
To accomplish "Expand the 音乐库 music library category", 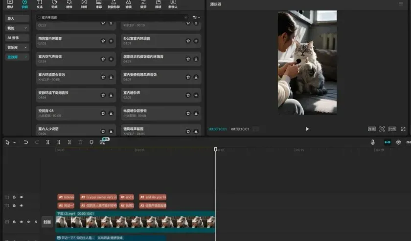I will [x=17, y=47].
